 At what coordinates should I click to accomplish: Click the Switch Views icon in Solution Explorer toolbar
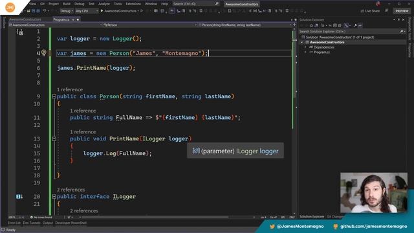[x=316, y=26]
